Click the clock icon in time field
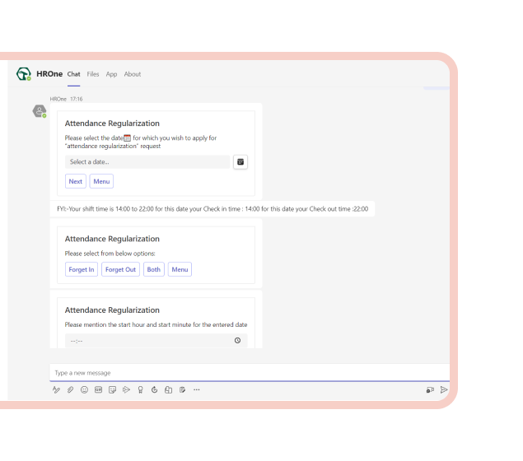This screenshot has height=461, width=523. [237, 340]
